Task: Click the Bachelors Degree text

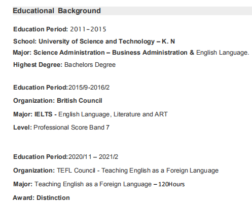Action: tap(90, 65)
